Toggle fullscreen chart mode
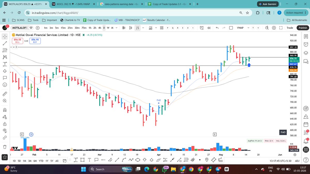Screen dimensions: 310x174 tap(281, 28)
